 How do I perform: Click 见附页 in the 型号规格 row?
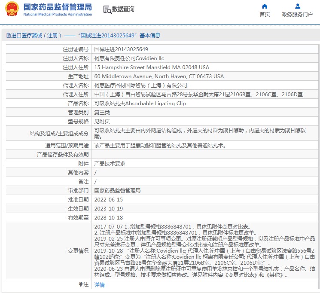[x=102, y=122]
